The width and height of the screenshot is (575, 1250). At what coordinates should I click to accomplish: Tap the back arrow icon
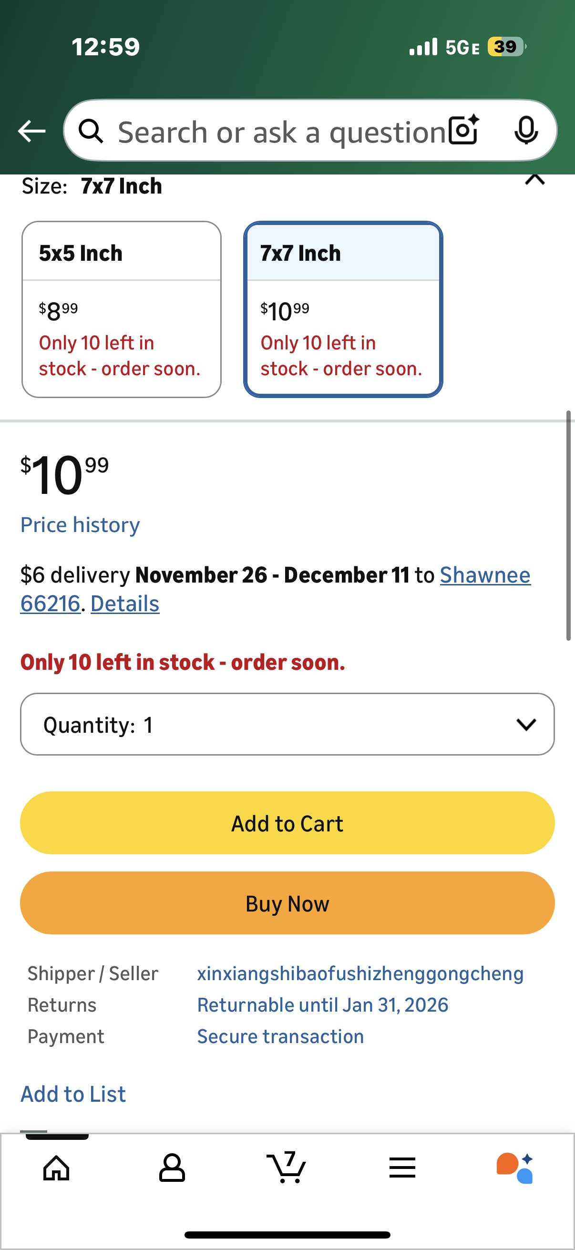pos(32,131)
